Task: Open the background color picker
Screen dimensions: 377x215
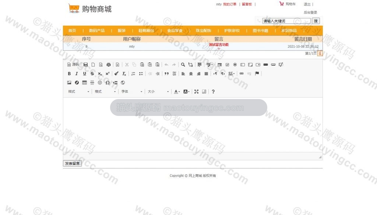Action: [186, 92]
